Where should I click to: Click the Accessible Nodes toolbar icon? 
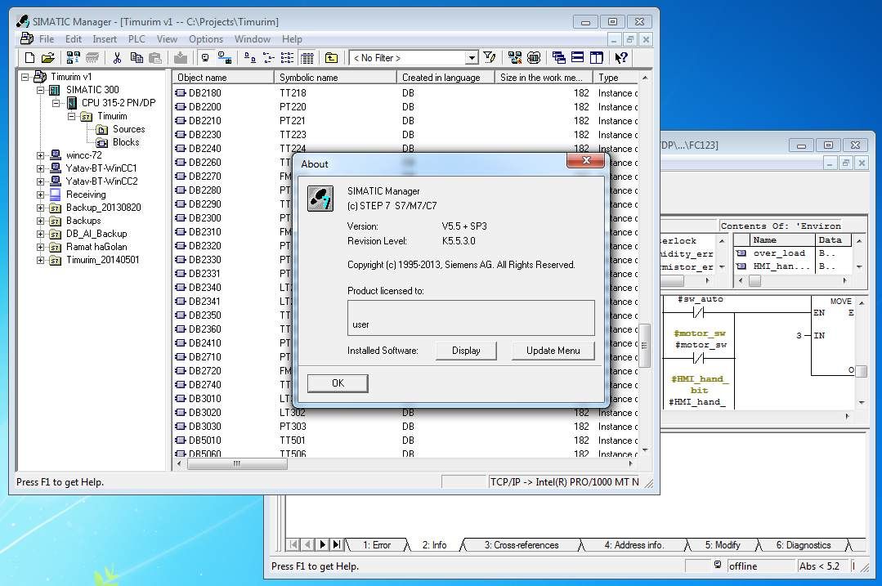click(x=73, y=57)
